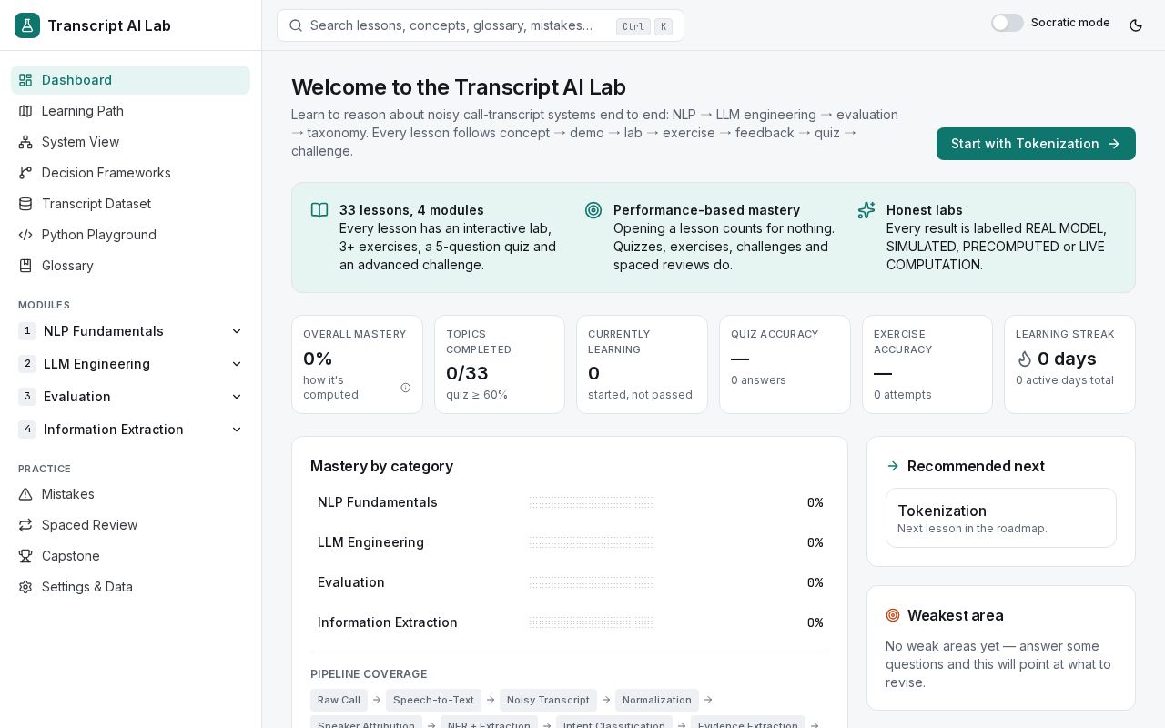The image size is (1165, 728).
Task: Click the Decision Frameworks branch icon
Action: pos(25,173)
